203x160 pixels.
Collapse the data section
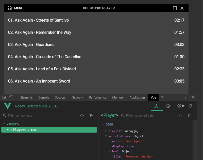click(103, 124)
